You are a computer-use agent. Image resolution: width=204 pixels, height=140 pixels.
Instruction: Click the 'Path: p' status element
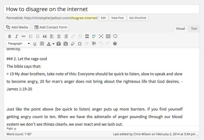coord(11,129)
